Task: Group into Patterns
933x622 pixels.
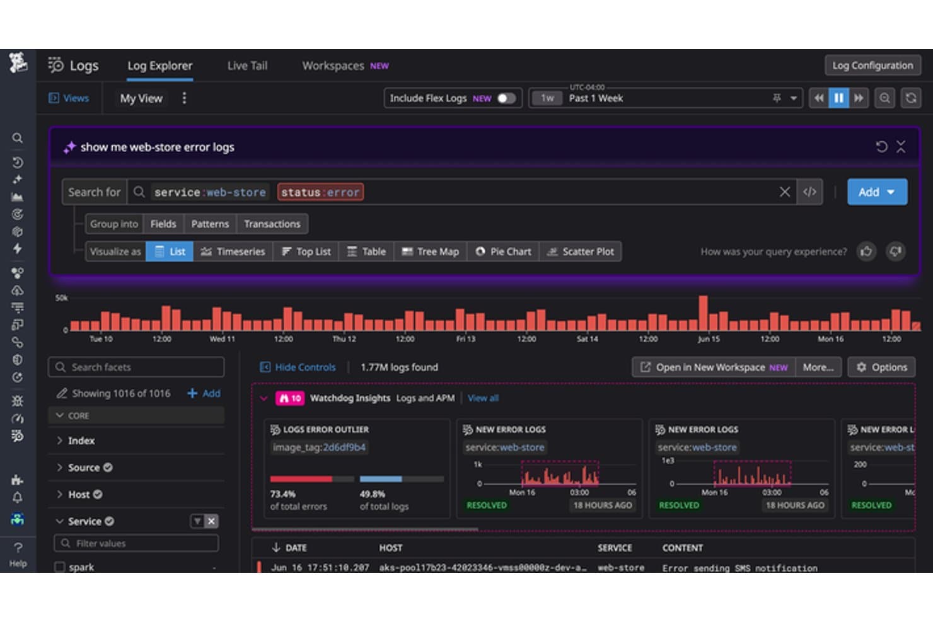Action: pos(210,224)
